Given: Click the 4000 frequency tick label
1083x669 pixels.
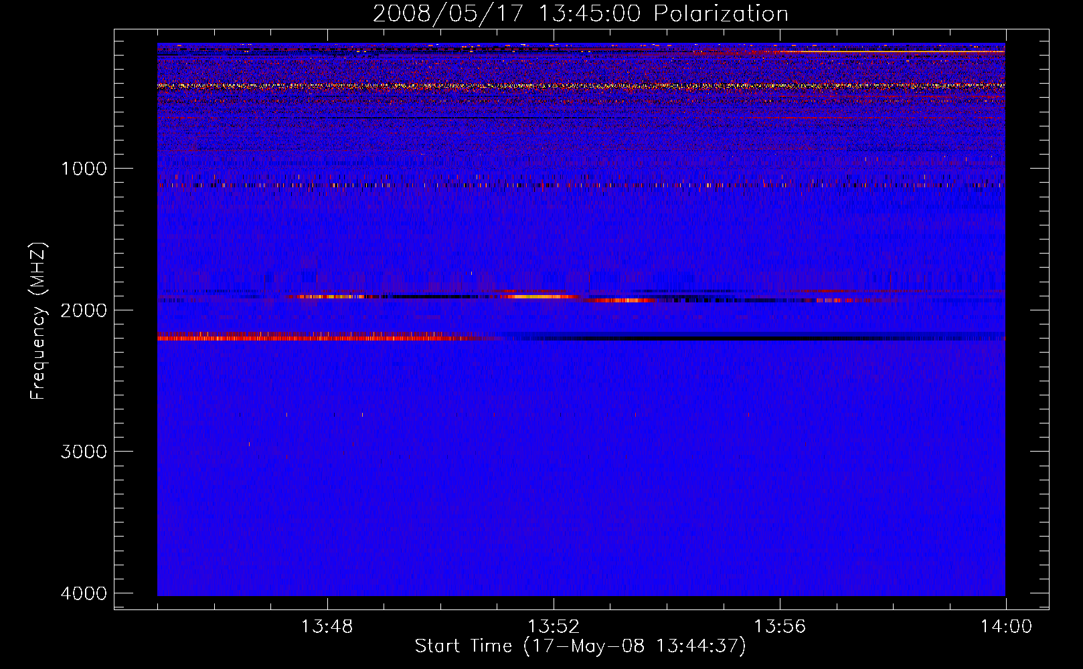Looking at the screenshot, I should point(84,593).
